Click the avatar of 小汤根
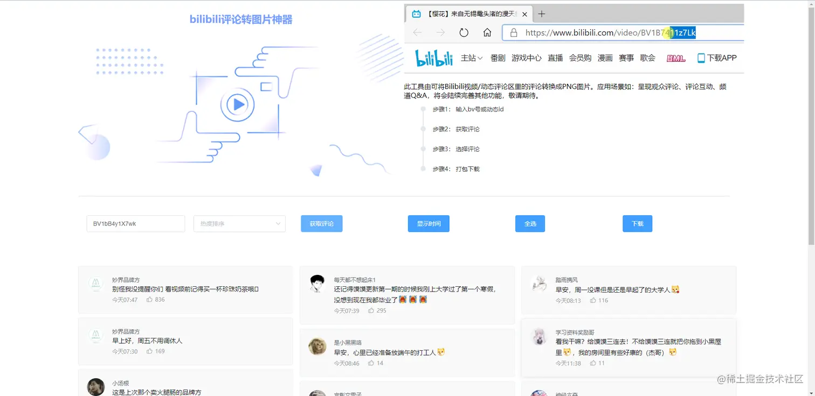 click(96, 387)
